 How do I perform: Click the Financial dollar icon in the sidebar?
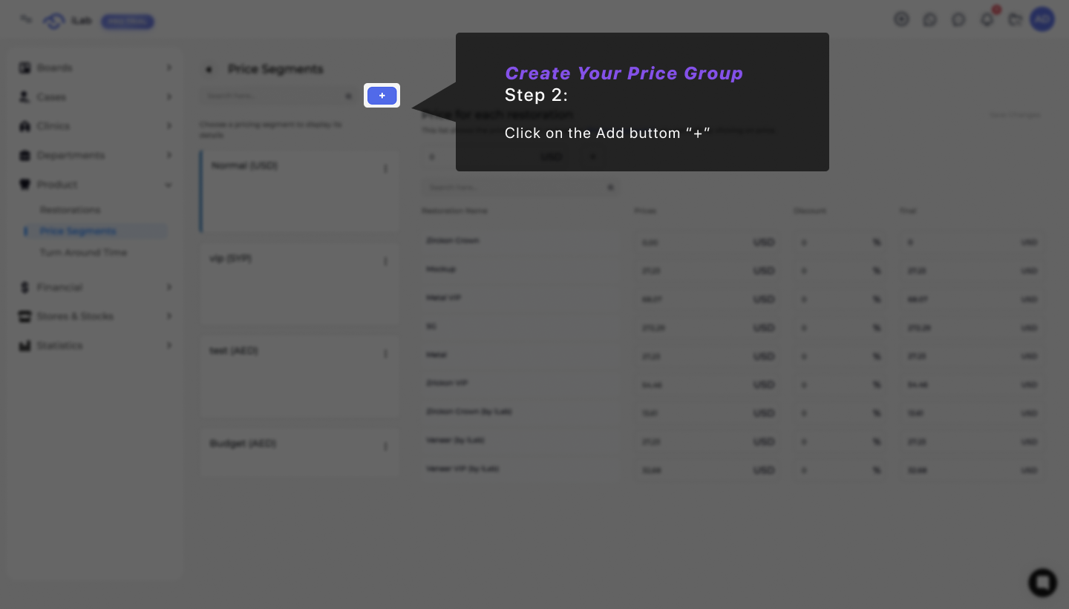(24, 287)
